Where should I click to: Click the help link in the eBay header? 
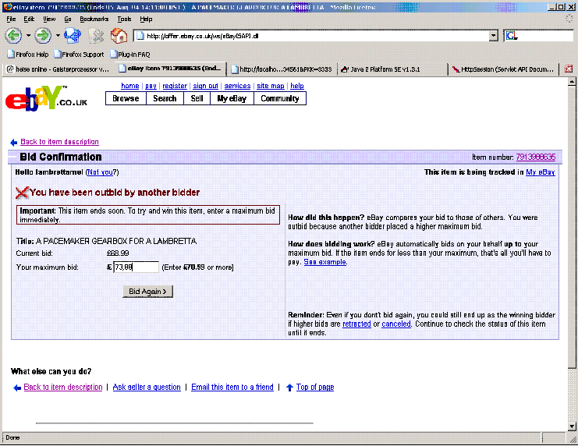point(297,86)
